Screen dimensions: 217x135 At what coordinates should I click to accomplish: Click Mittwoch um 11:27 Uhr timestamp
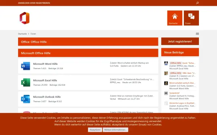click(x=129, y=99)
